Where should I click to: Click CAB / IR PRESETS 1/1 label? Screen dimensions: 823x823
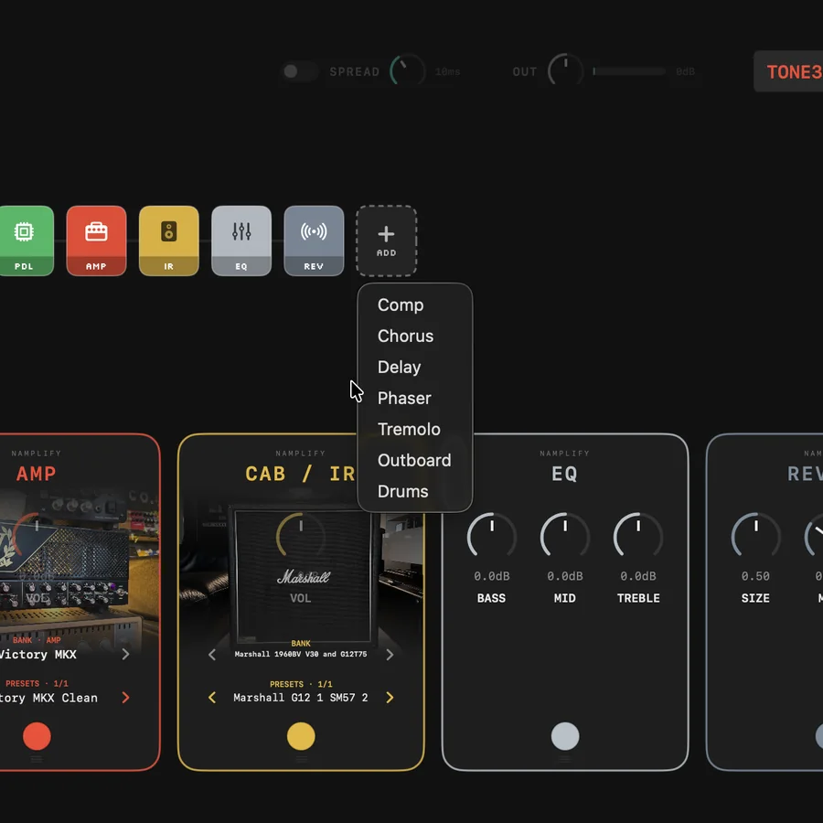pos(301,684)
